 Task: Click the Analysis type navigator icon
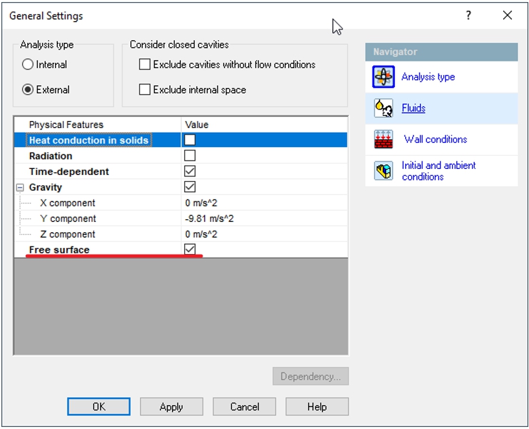coord(383,77)
